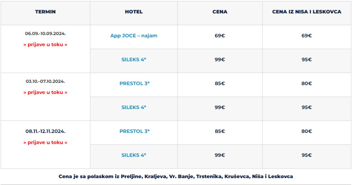353x185 pixels.
Task: Click 'prijave u toku' under the September term
Action: 45,45
